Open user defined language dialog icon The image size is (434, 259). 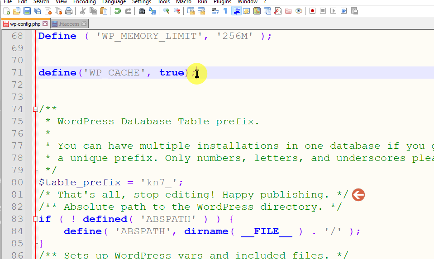pyautogui.click(x=246, y=11)
